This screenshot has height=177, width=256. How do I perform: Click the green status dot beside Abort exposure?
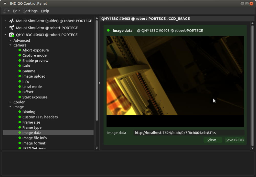point(20,50)
